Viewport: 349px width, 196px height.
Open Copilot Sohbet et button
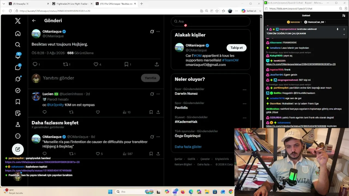249,11
